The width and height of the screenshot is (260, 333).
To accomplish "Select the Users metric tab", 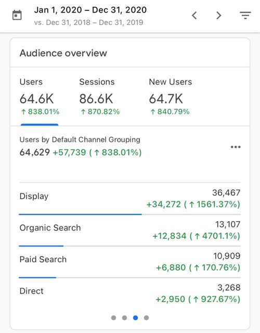I will point(40,97).
